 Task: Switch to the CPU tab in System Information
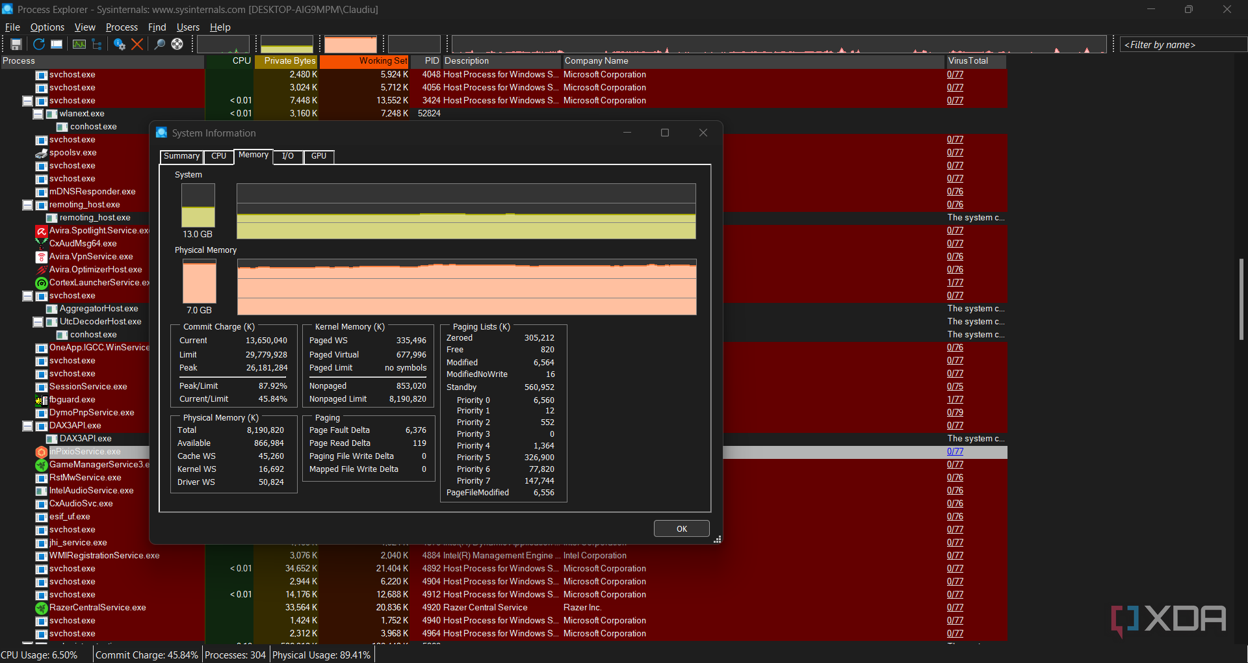click(218, 157)
